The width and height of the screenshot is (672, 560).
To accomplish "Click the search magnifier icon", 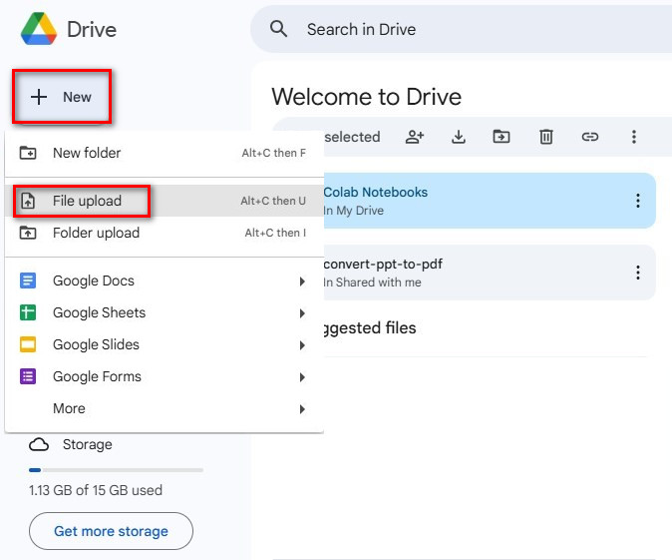I will pyautogui.click(x=278, y=29).
